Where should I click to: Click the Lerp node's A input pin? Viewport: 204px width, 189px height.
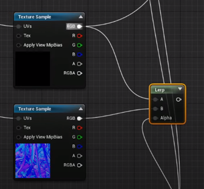click(155, 99)
